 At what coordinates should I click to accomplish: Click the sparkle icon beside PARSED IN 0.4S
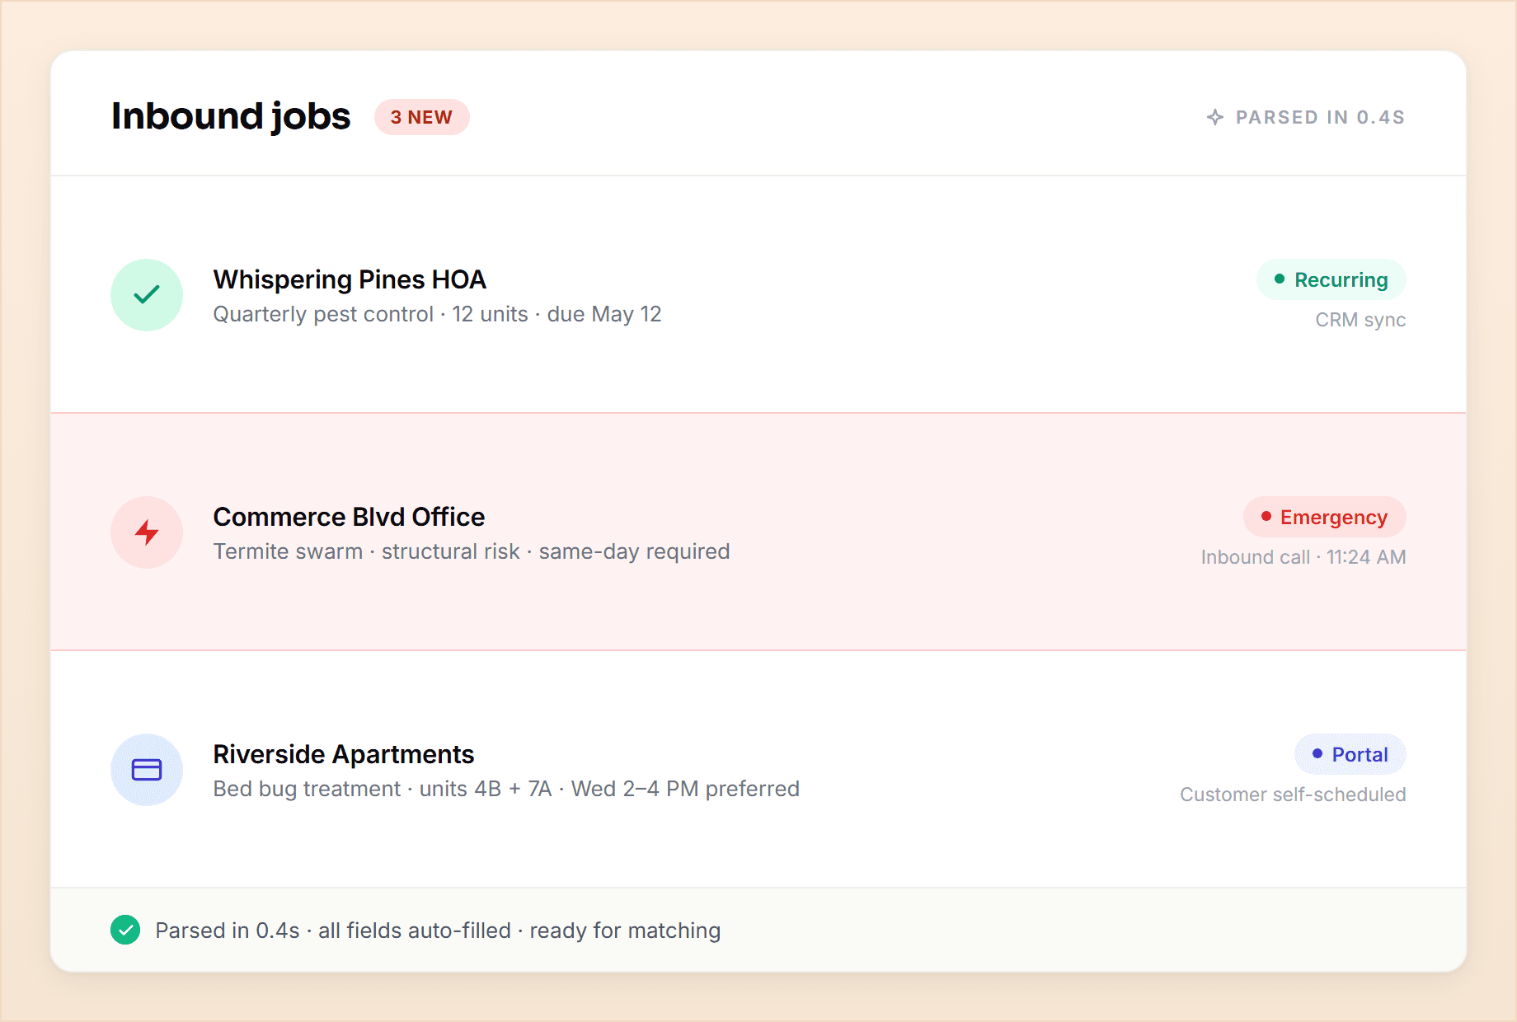coord(1215,117)
